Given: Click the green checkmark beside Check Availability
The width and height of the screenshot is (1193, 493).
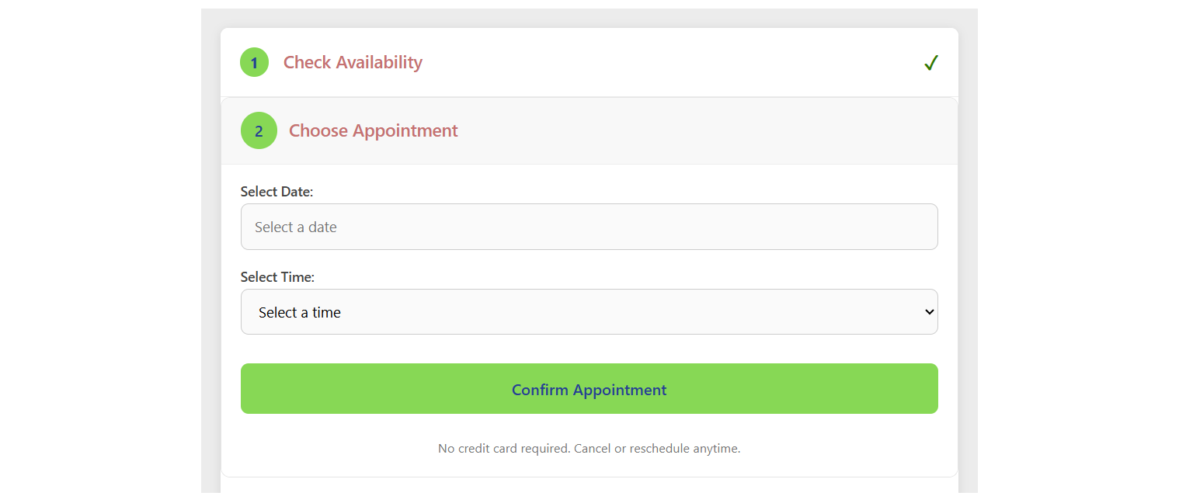Looking at the screenshot, I should [x=930, y=63].
